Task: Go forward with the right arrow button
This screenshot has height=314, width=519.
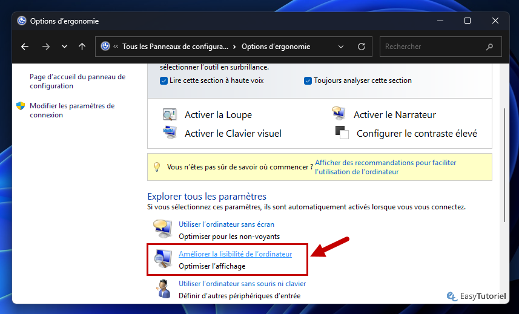Action: 46,47
